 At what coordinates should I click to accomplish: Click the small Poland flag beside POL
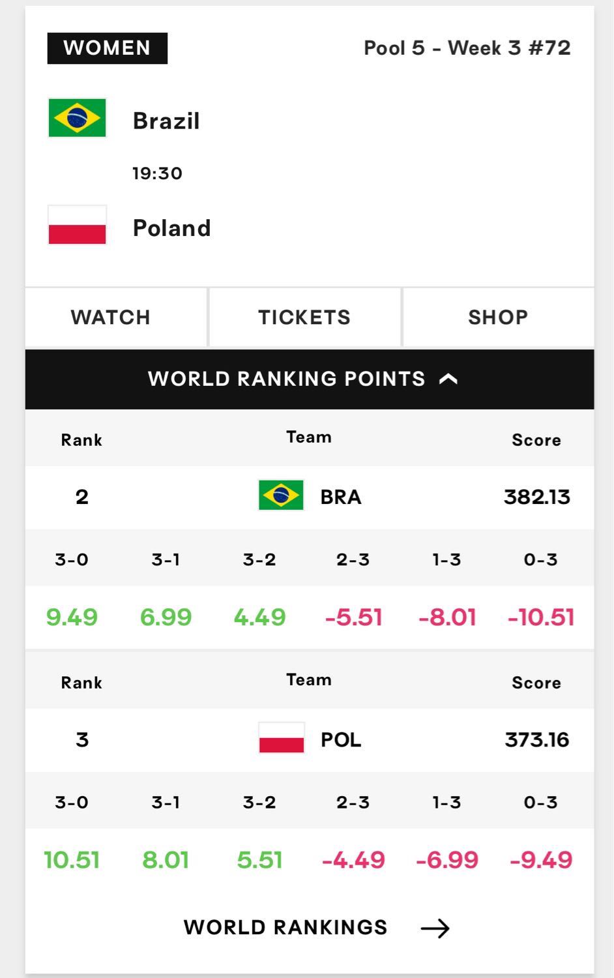(281, 738)
